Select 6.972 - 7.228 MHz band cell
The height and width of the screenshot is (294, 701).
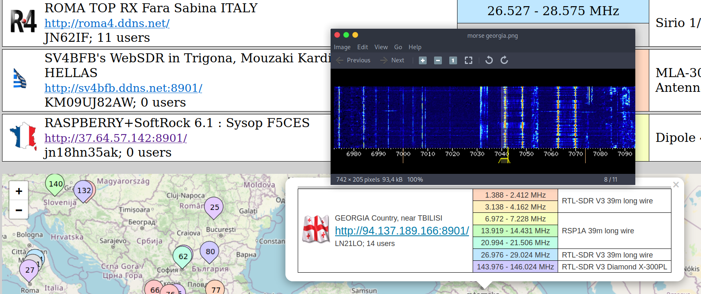pos(515,219)
